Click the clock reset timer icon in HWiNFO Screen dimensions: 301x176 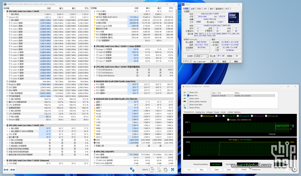152,170
